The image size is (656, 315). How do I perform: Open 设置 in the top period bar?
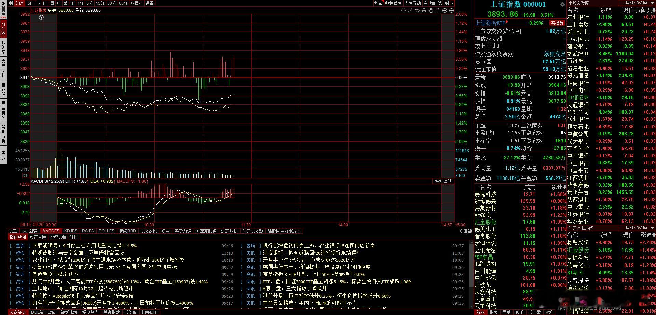(150, 3)
